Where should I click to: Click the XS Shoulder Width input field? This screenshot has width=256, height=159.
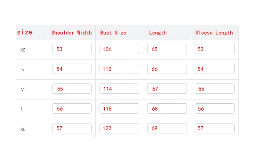coord(72,49)
